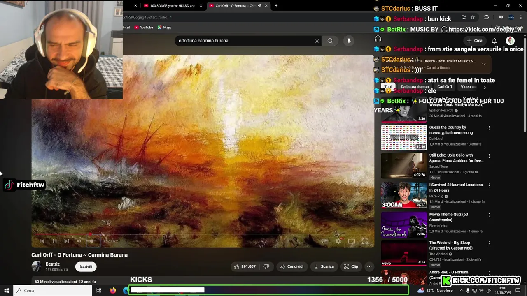Viewport: 527px width, 296px height.
Task: Open video player settings gear
Action: [338, 241]
